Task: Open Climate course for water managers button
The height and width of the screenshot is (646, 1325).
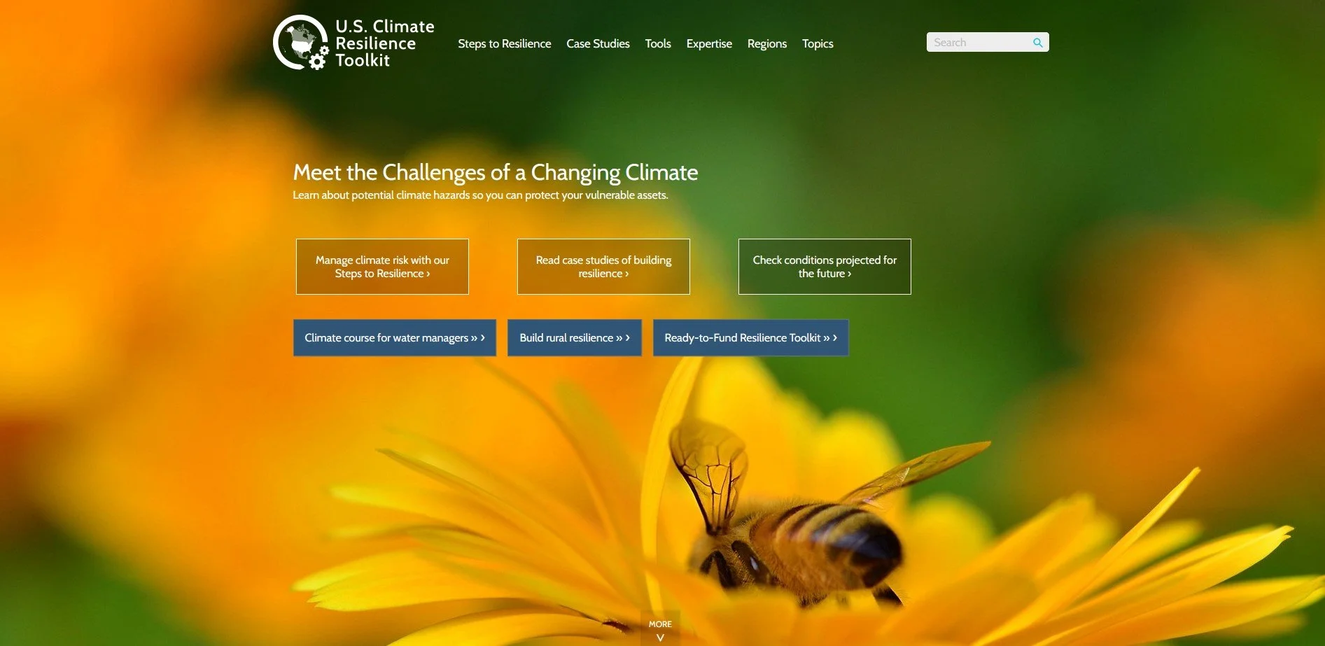Action: (x=395, y=337)
